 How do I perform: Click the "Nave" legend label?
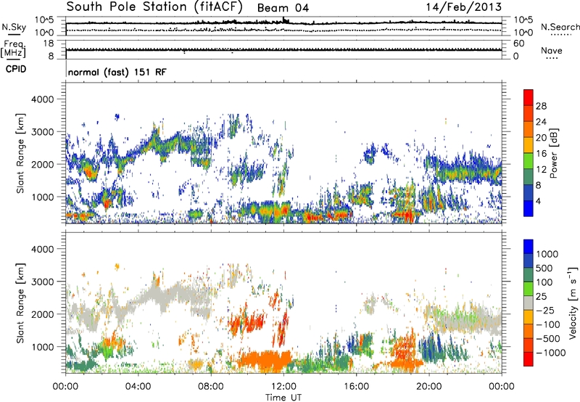pos(552,51)
